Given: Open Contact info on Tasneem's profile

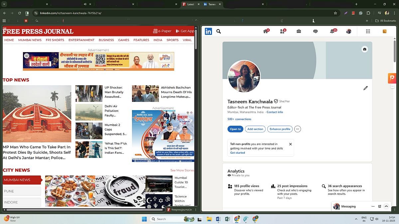Looking at the screenshot, I should coord(275,112).
